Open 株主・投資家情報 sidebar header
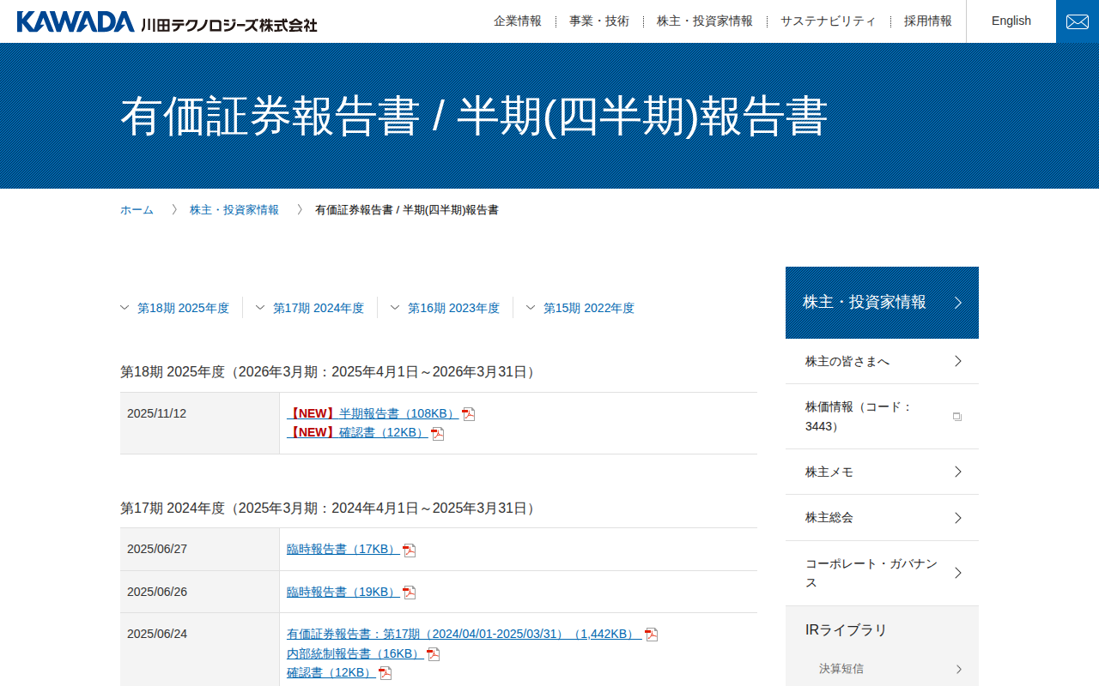 pyautogui.click(x=882, y=303)
